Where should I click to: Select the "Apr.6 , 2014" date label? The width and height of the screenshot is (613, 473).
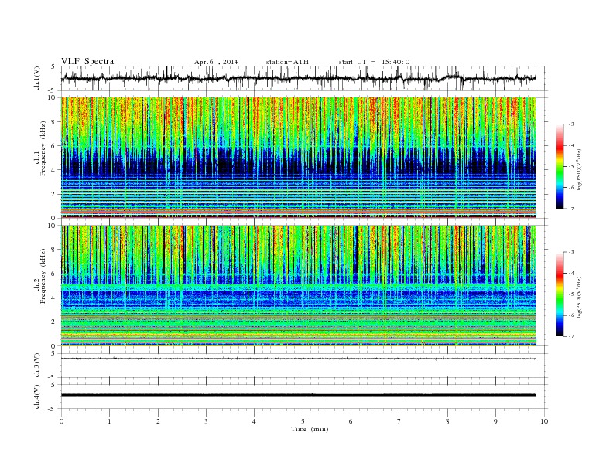tap(216, 62)
